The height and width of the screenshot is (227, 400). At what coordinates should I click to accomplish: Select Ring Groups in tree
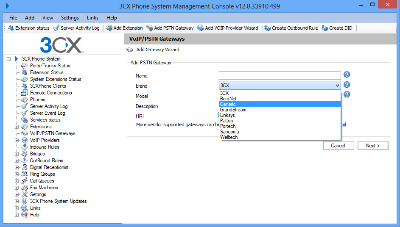tap(42, 174)
